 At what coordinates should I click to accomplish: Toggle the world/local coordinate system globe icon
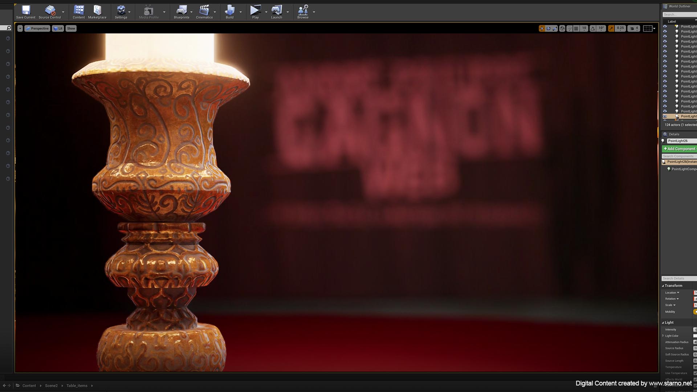(x=562, y=28)
